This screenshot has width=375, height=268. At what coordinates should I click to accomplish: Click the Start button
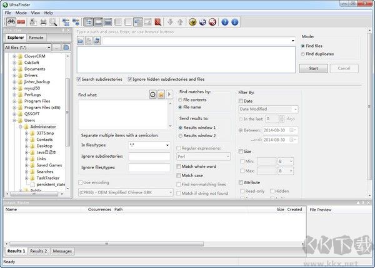[313, 68]
